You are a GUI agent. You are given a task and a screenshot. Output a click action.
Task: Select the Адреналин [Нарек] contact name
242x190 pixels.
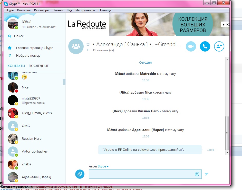pos(36,177)
